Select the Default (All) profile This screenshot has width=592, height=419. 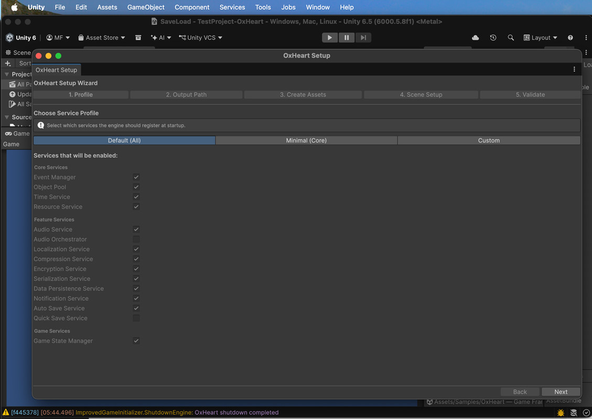pyautogui.click(x=124, y=140)
